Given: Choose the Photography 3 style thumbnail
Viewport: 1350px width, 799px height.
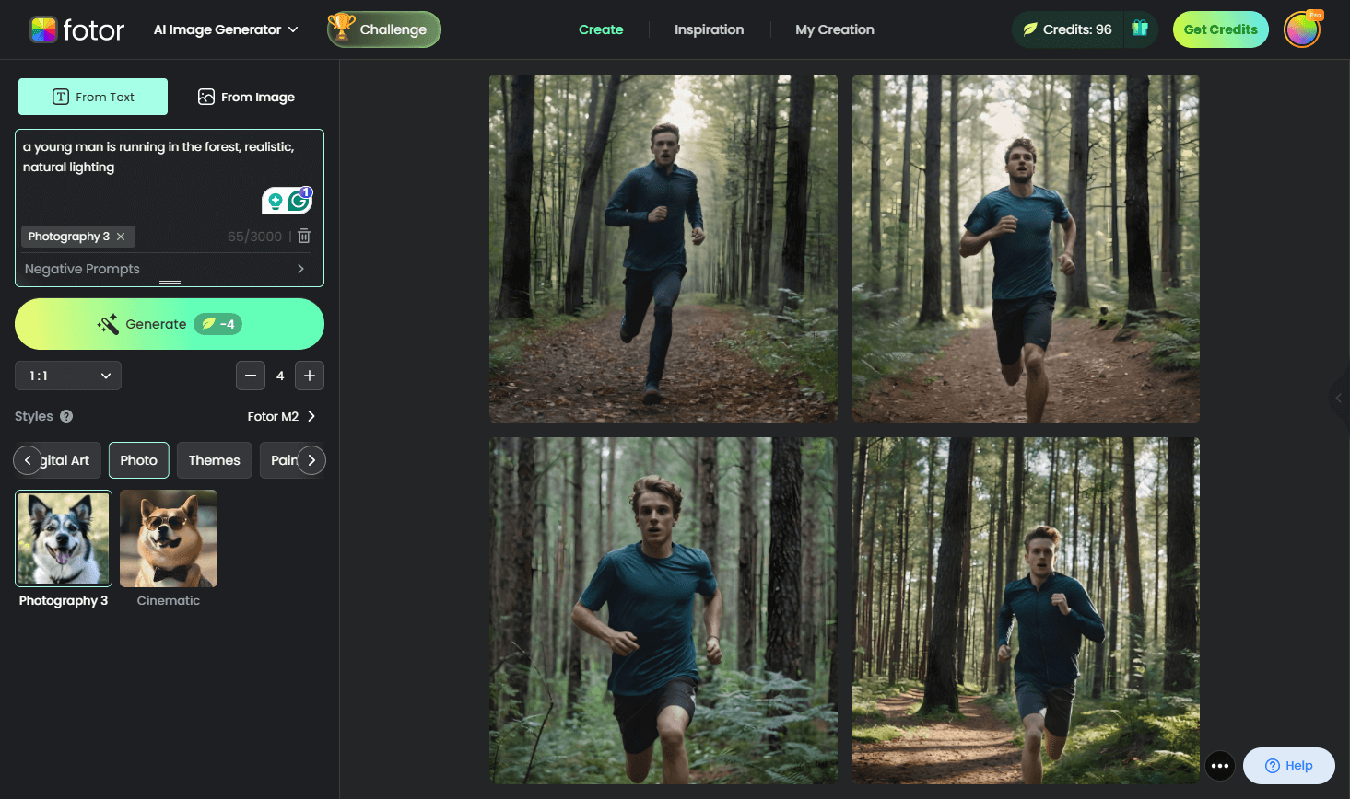Looking at the screenshot, I should 64,538.
